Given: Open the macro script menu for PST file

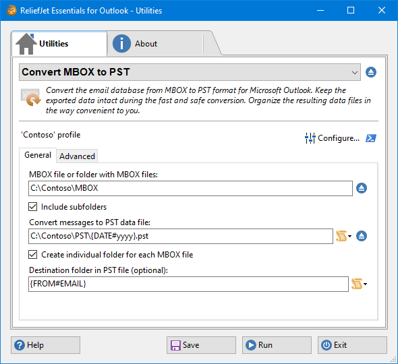Looking at the screenshot, I should [343, 236].
